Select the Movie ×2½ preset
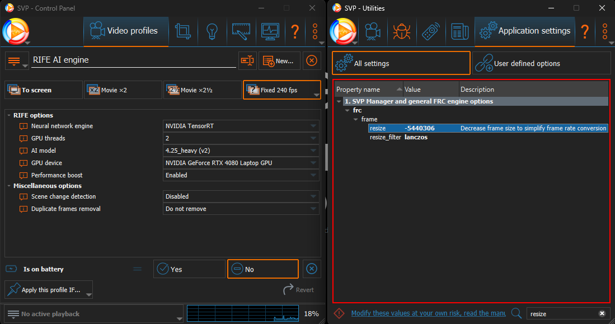 (x=202, y=90)
